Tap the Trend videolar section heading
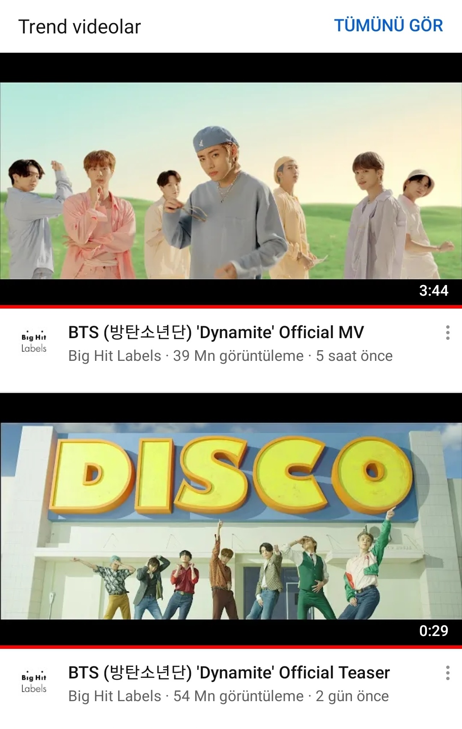The height and width of the screenshot is (729, 462). point(80,27)
